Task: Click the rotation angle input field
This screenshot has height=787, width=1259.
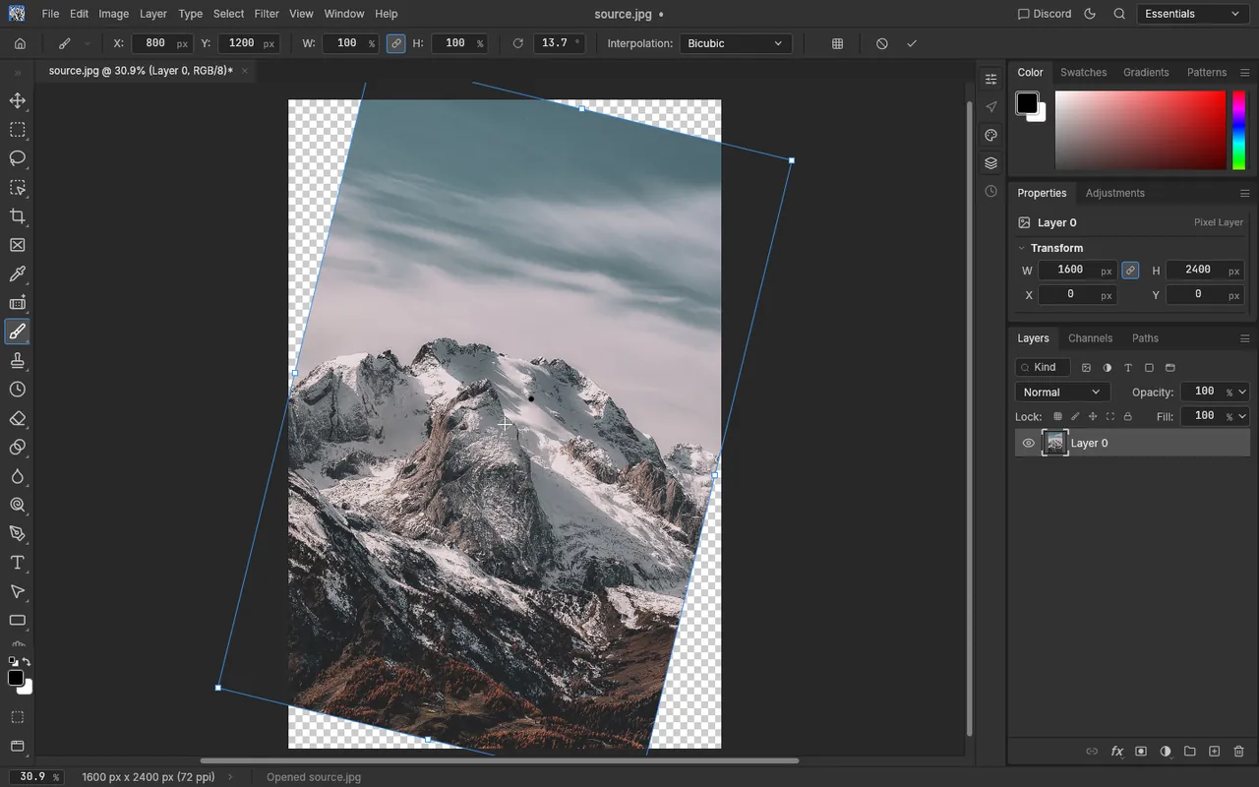Action: point(558,43)
